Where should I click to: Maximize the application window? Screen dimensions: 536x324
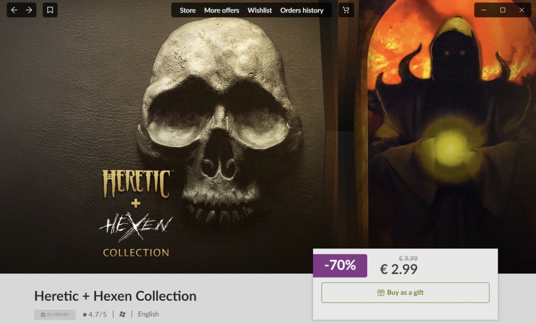point(502,10)
